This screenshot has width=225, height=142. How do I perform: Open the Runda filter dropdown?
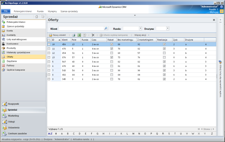[141, 28]
